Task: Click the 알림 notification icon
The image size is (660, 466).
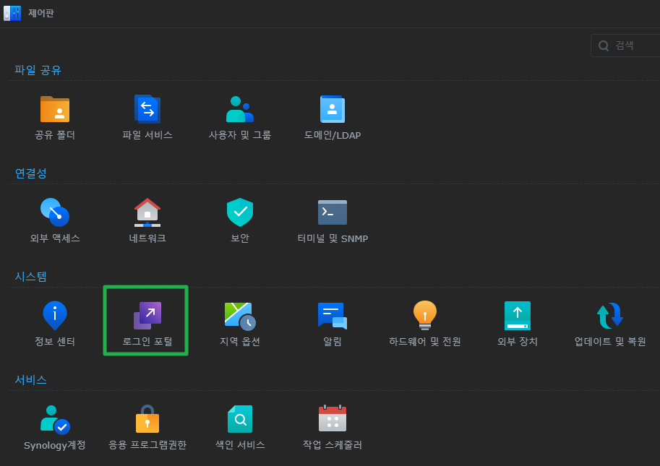Action: (333, 316)
